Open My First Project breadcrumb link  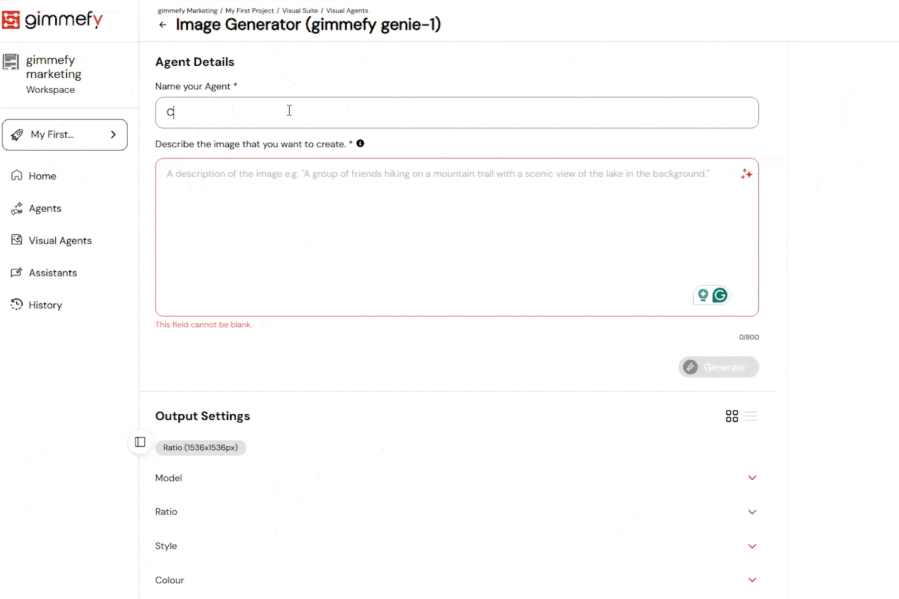click(250, 11)
